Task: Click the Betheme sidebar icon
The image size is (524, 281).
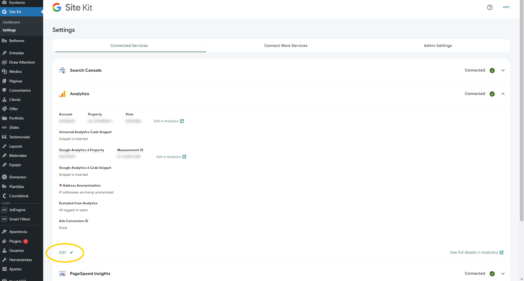Action: click(x=4, y=41)
